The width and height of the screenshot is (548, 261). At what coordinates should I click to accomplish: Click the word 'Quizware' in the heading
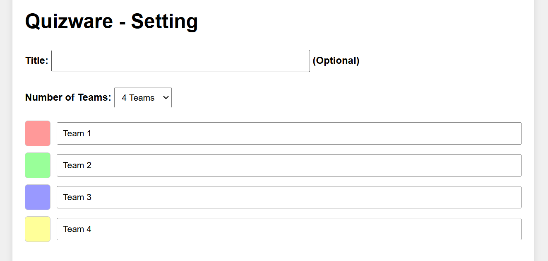(69, 22)
